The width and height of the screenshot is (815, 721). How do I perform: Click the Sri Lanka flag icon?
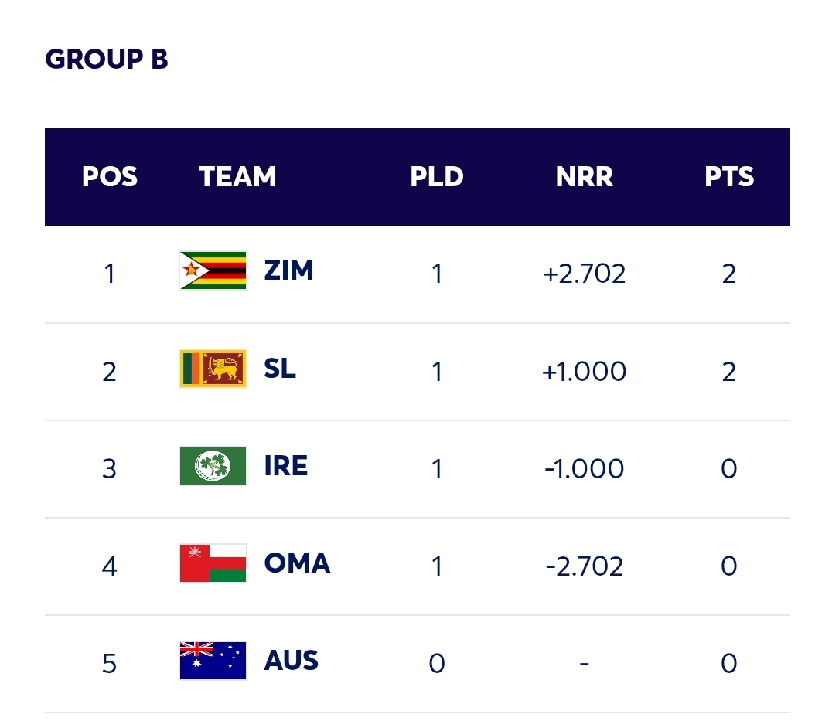(x=213, y=369)
